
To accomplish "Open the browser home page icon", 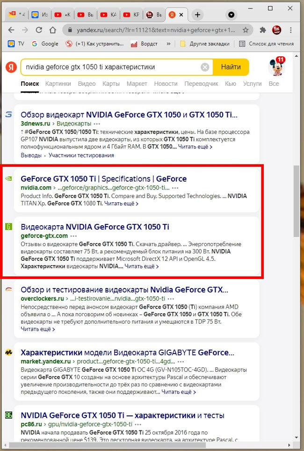I will (52, 30).
